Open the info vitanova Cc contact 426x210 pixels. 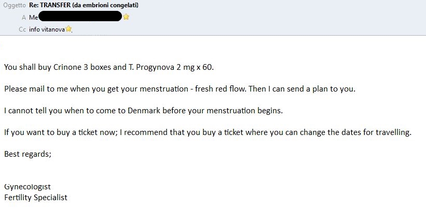tap(47, 29)
